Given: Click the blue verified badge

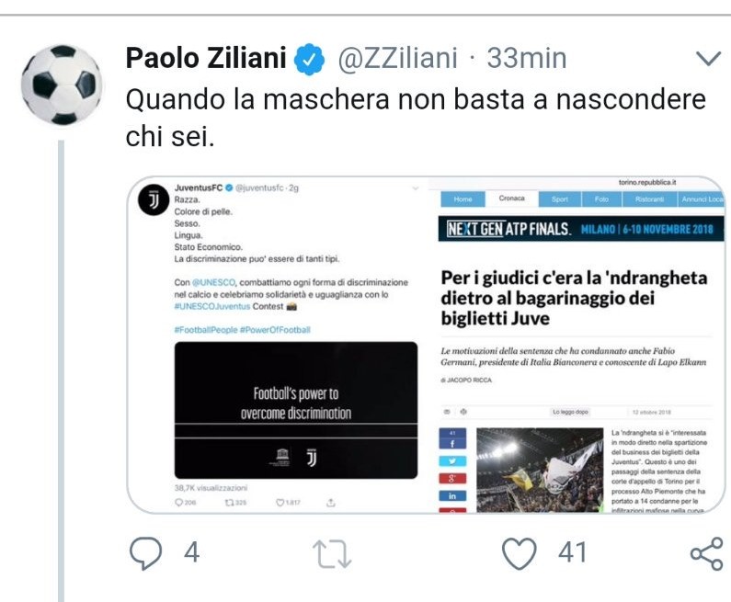Looking at the screenshot, I should 309,59.
